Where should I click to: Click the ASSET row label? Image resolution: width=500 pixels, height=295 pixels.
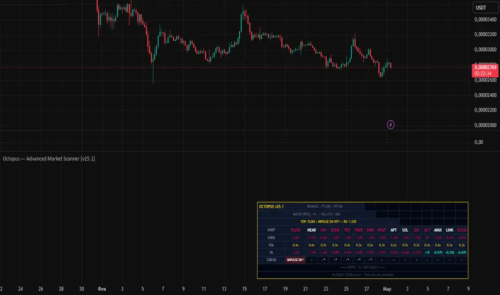[271, 230]
